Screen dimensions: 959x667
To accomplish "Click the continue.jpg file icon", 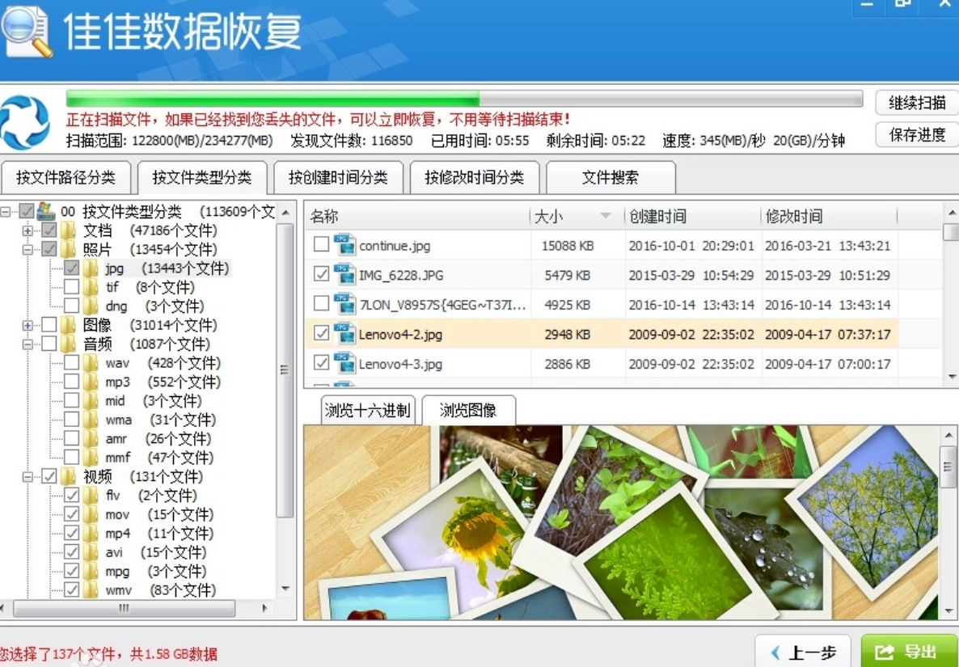I will point(345,245).
